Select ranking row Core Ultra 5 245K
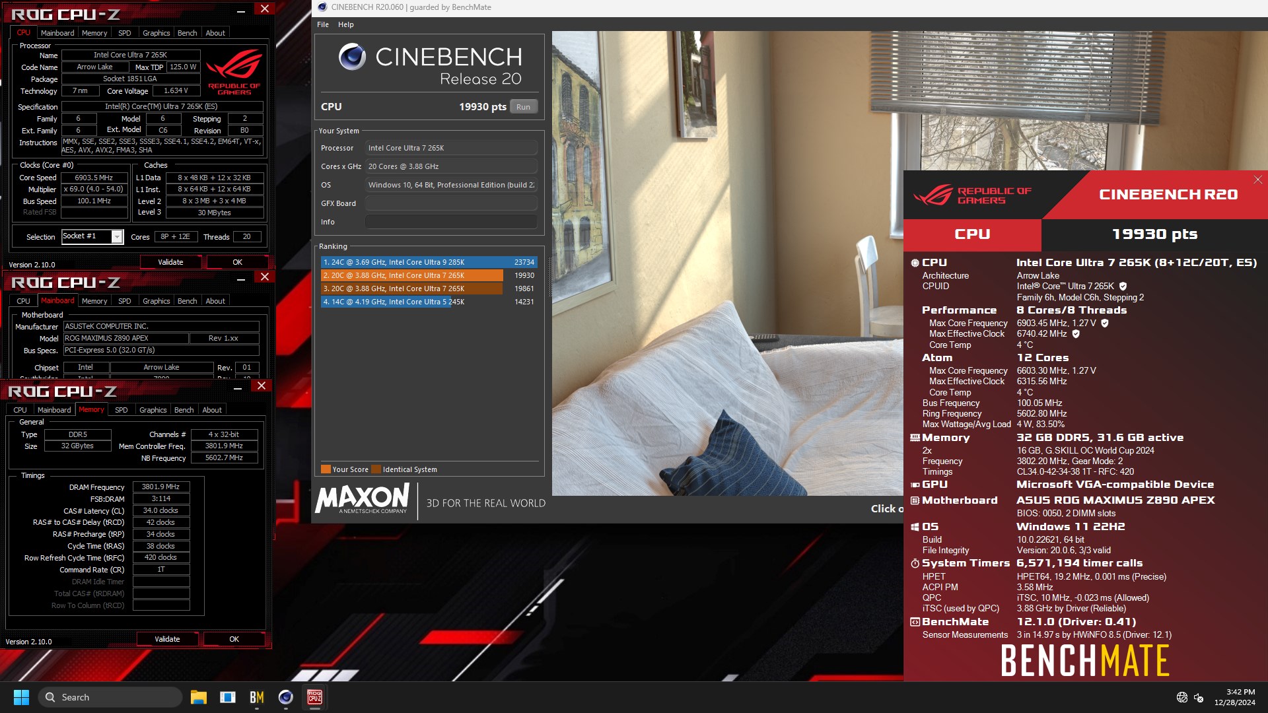This screenshot has height=713, width=1268. (429, 302)
